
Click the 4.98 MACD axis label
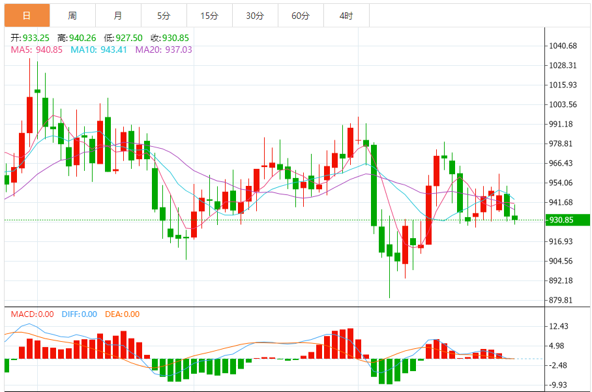click(x=558, y=346)
